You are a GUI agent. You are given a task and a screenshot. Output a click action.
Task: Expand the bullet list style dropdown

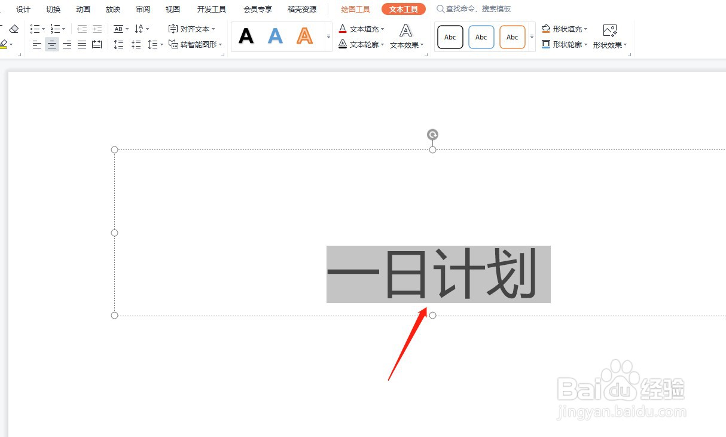coord(44,29)
